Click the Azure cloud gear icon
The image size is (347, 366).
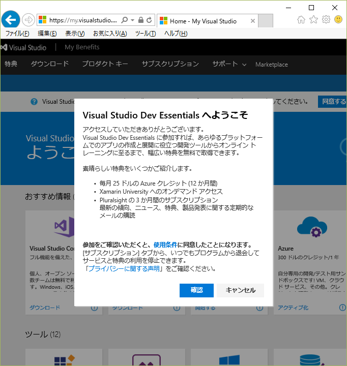(x=312, y=227)
